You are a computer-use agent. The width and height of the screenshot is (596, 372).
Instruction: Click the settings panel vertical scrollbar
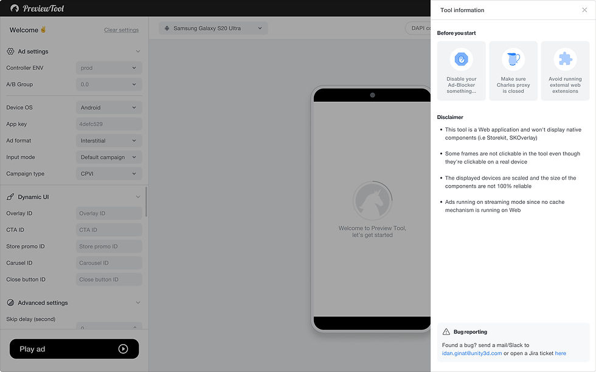(147, 201)
